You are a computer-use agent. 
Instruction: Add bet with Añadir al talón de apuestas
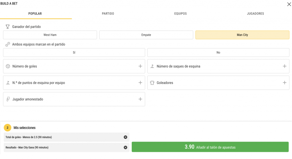[210, 147]
